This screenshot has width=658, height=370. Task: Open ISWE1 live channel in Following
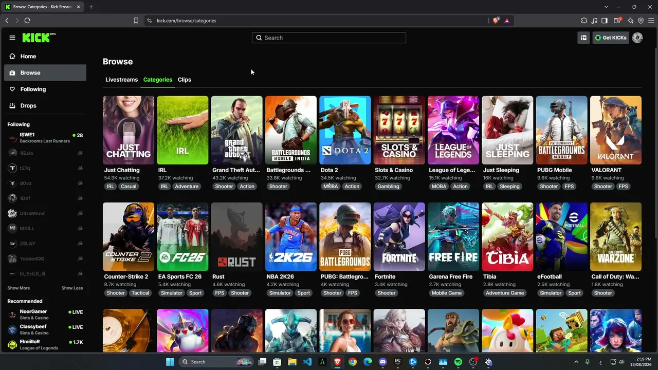[45, 138]
